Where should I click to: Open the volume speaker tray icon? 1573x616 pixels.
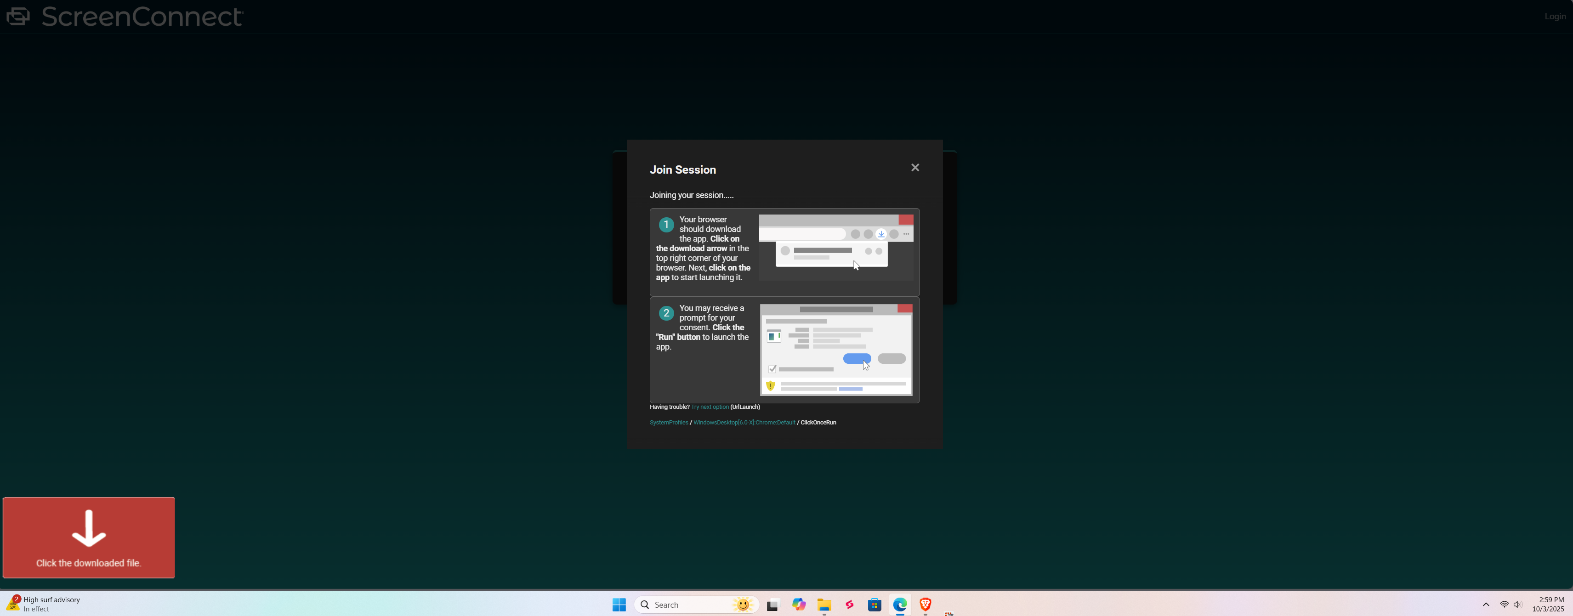pos(1517,605)
